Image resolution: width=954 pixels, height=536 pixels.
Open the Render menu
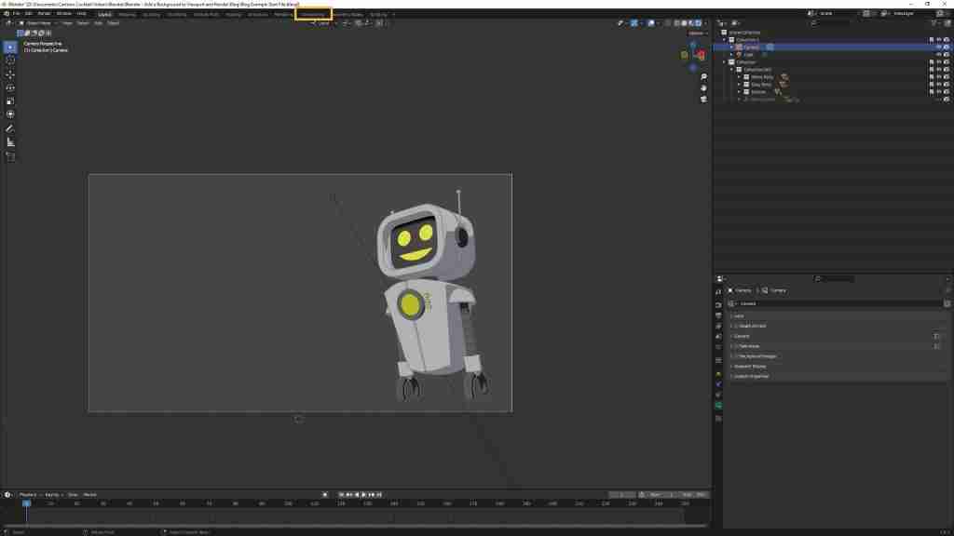(x=44, y=13)
